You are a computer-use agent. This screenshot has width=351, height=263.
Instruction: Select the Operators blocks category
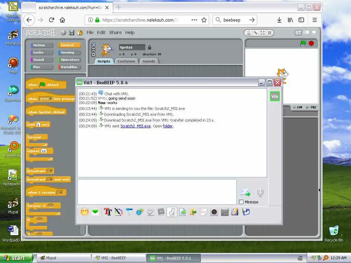[69, 60]
